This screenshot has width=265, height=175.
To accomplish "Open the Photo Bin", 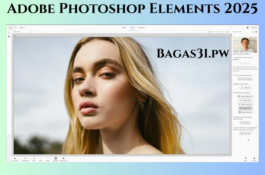I will (x=15, y=159).
